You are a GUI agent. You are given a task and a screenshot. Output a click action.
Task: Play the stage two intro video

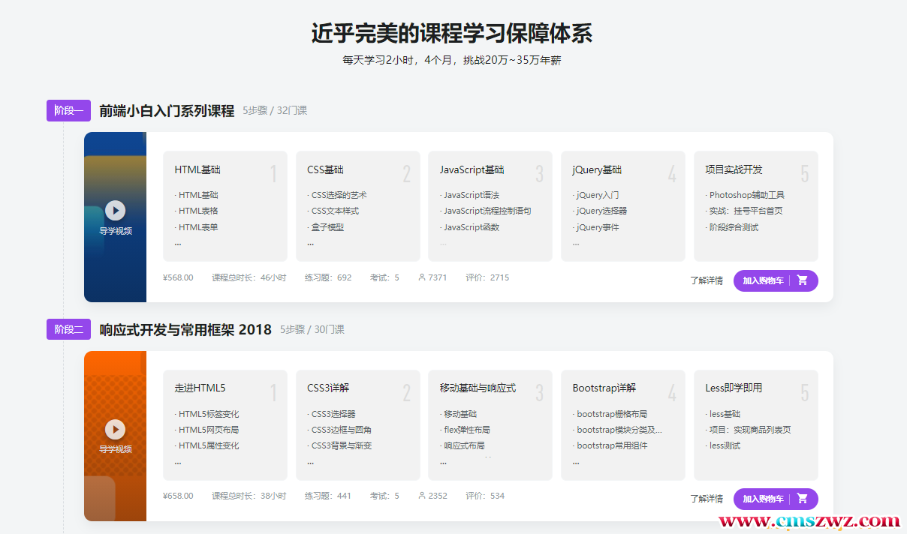click(115, 429)
